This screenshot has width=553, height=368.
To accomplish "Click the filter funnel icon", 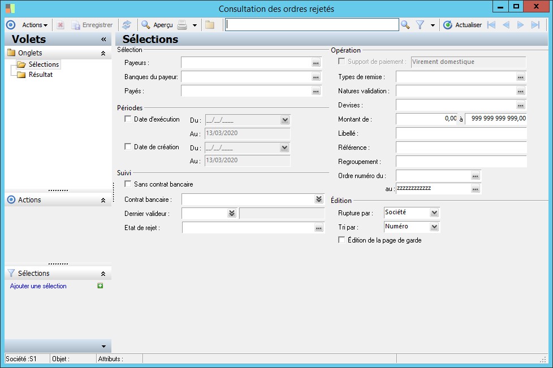I will coord(420,25).
